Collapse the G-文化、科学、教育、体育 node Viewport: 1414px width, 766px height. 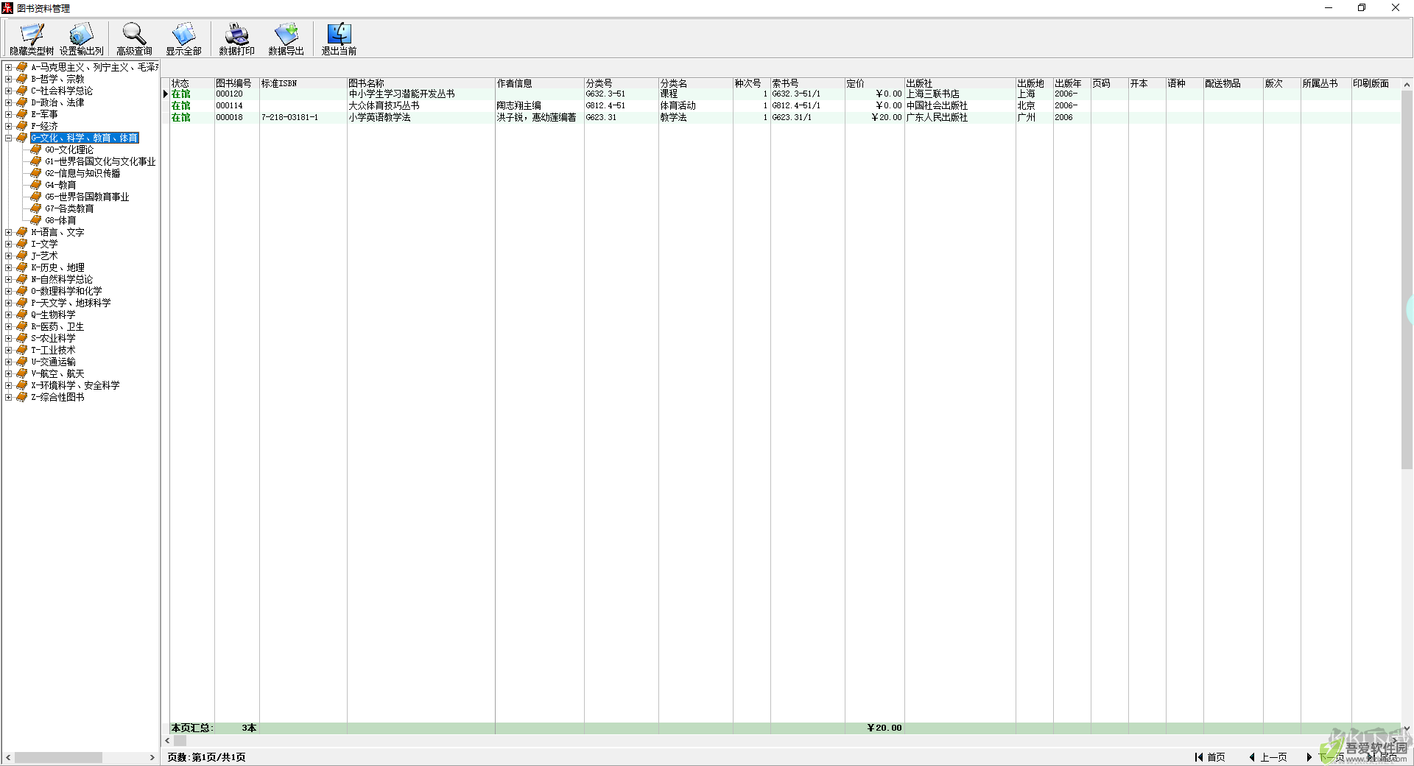coord(8,138)
